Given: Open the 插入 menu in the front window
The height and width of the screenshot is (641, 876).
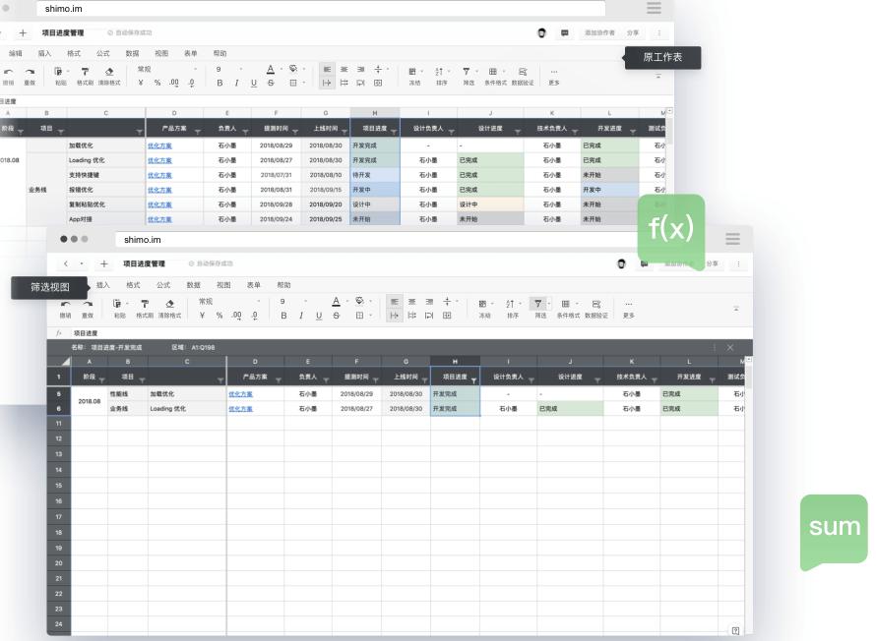Looking at the screenshot, I should [102, 285].
